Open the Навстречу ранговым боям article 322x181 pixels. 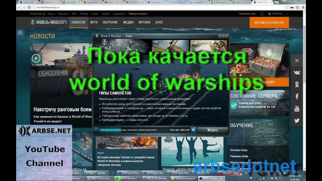pyautogui.click(x=62, y=109)
